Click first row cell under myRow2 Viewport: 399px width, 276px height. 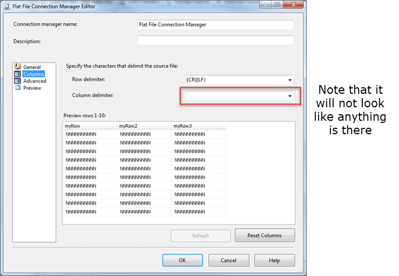click(145, 134)
